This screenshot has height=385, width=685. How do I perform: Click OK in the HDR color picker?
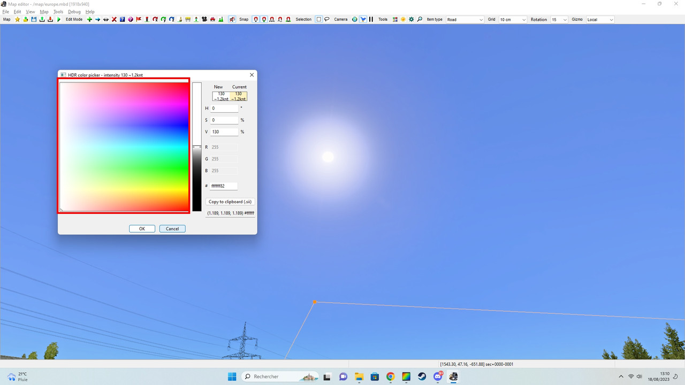click(x=142, y=228)
